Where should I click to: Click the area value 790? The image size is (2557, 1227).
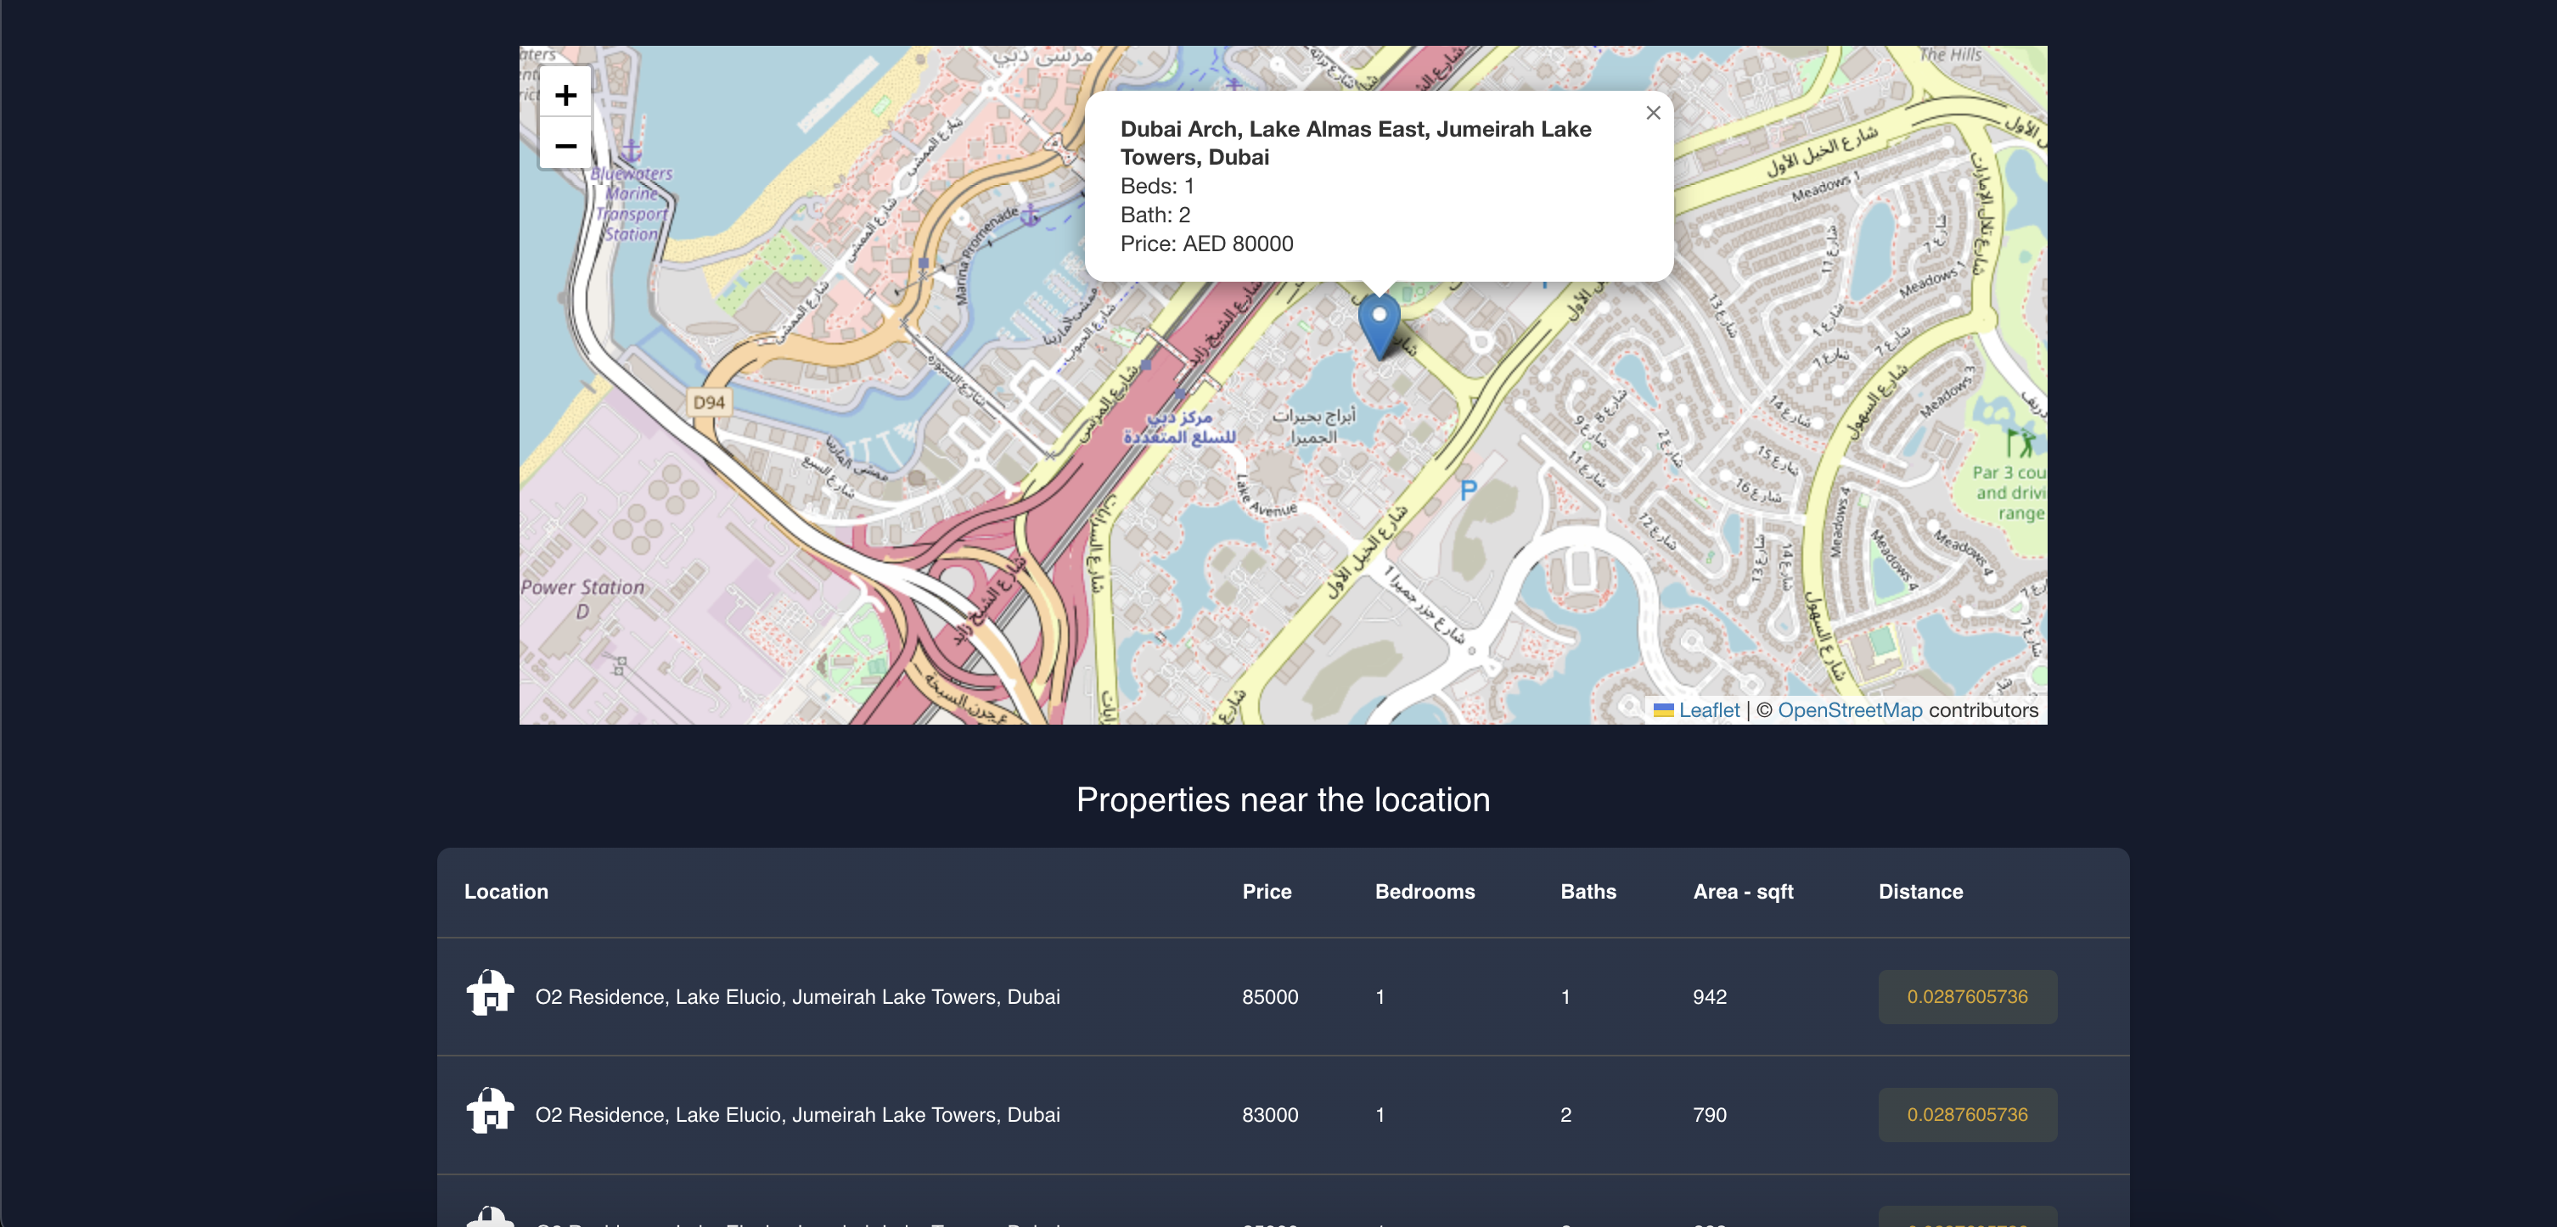(x=1709, y=1115)
